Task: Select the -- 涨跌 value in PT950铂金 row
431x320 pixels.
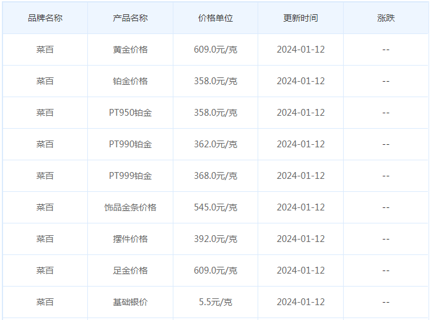Action: coord(386,113)
